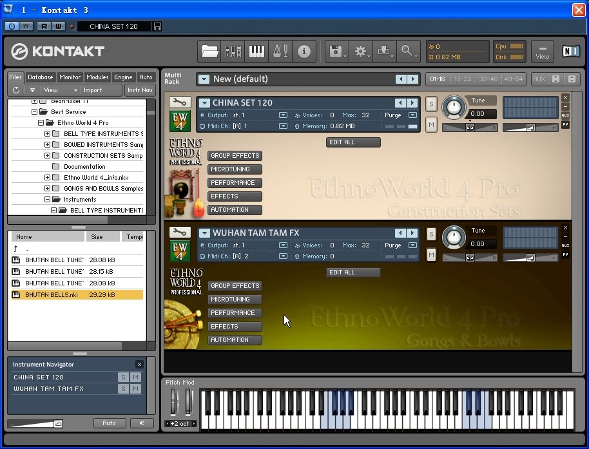Screen dimensions: 589x449
Task: Open CHINA SET 120 Purge dropdown
Action: 412,115
